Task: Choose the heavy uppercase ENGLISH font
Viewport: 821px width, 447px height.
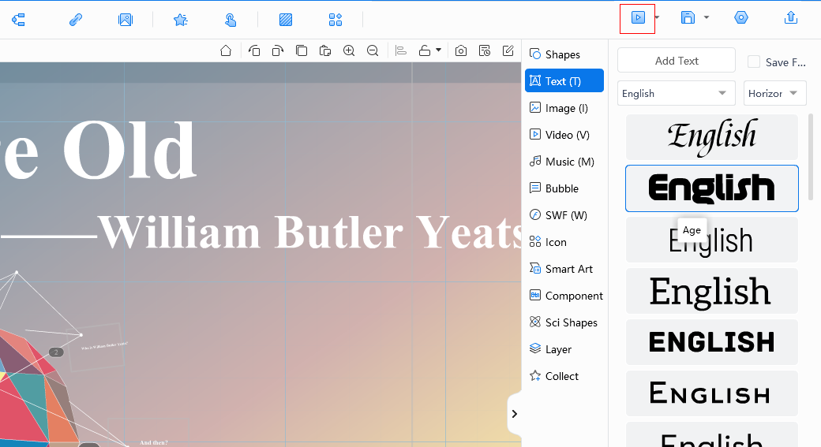Action: 712,342
